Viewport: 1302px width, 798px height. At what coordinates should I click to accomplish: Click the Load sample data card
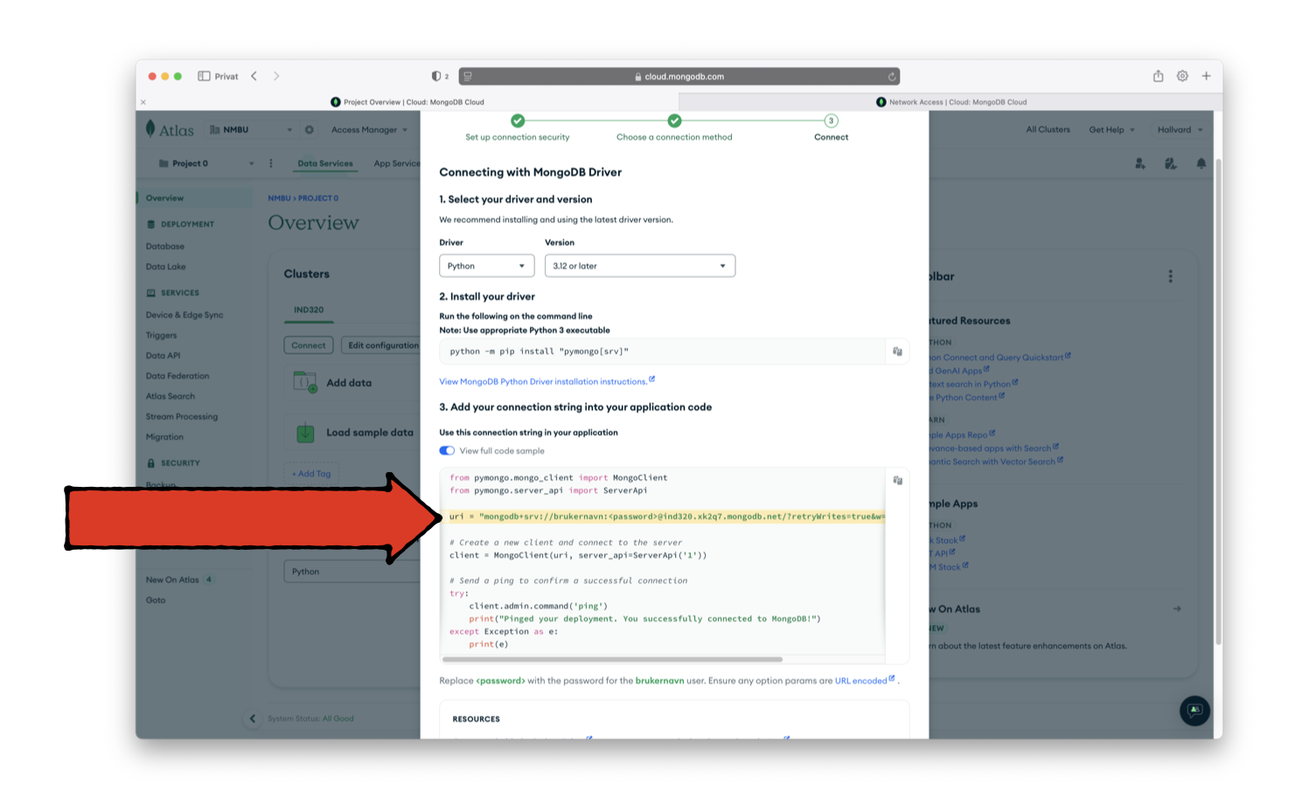(352, 433)
